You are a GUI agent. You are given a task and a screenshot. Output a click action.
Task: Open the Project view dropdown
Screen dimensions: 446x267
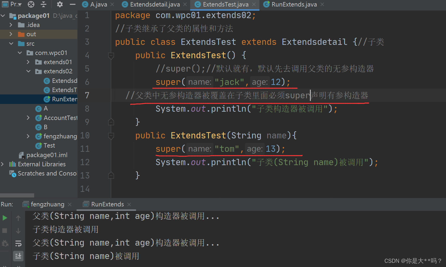coord(12,4)
